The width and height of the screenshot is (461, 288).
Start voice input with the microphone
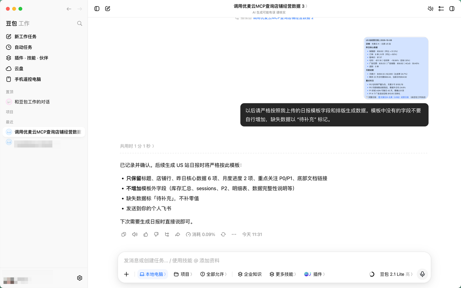[422, 274]
